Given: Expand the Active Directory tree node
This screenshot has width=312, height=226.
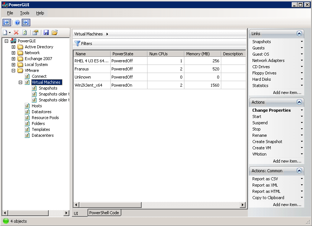Looking at the screenshot, I should pyautogui.click(x=14, y=47).
